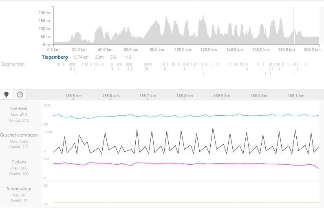
Task: Switch x-axis to distance with pin icon
Action: tap(7, 95)
